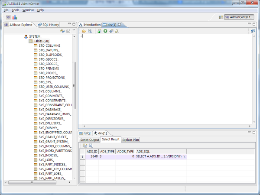Click the ADS_TYPE column header
The width and height of the screenshot is (260, 195).
[x=107, y=151]
